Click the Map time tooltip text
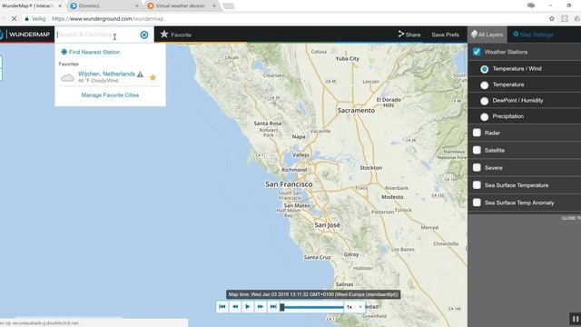 [313, 294]
